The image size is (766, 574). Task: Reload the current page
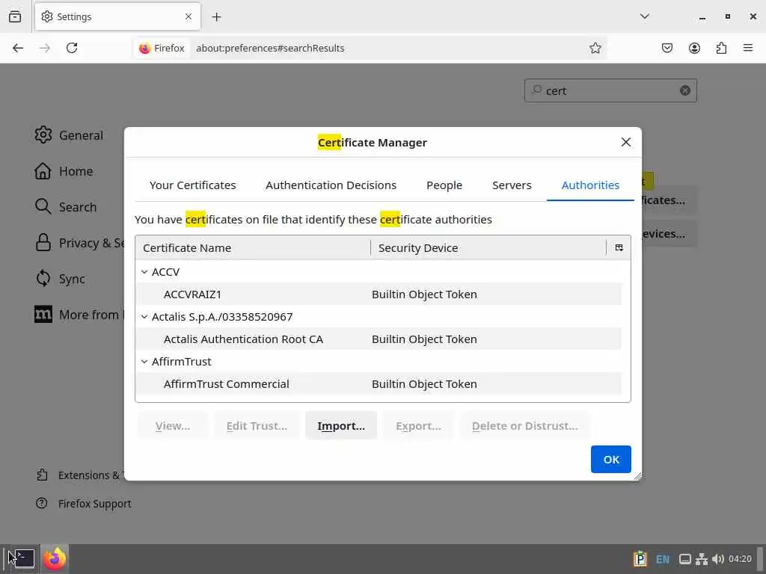[72, 48]
